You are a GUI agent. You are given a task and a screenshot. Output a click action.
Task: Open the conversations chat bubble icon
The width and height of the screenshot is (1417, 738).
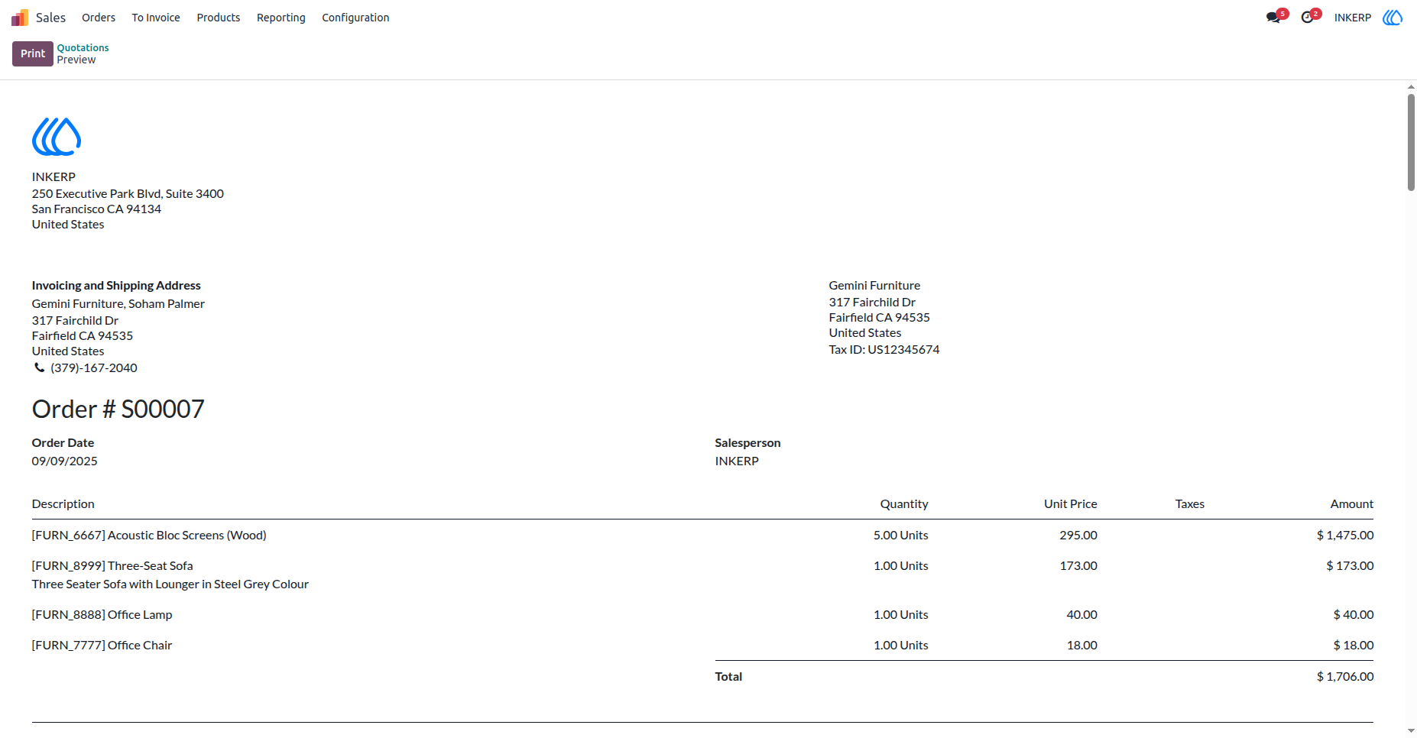pyautogui.click(x=1273, y=18)
